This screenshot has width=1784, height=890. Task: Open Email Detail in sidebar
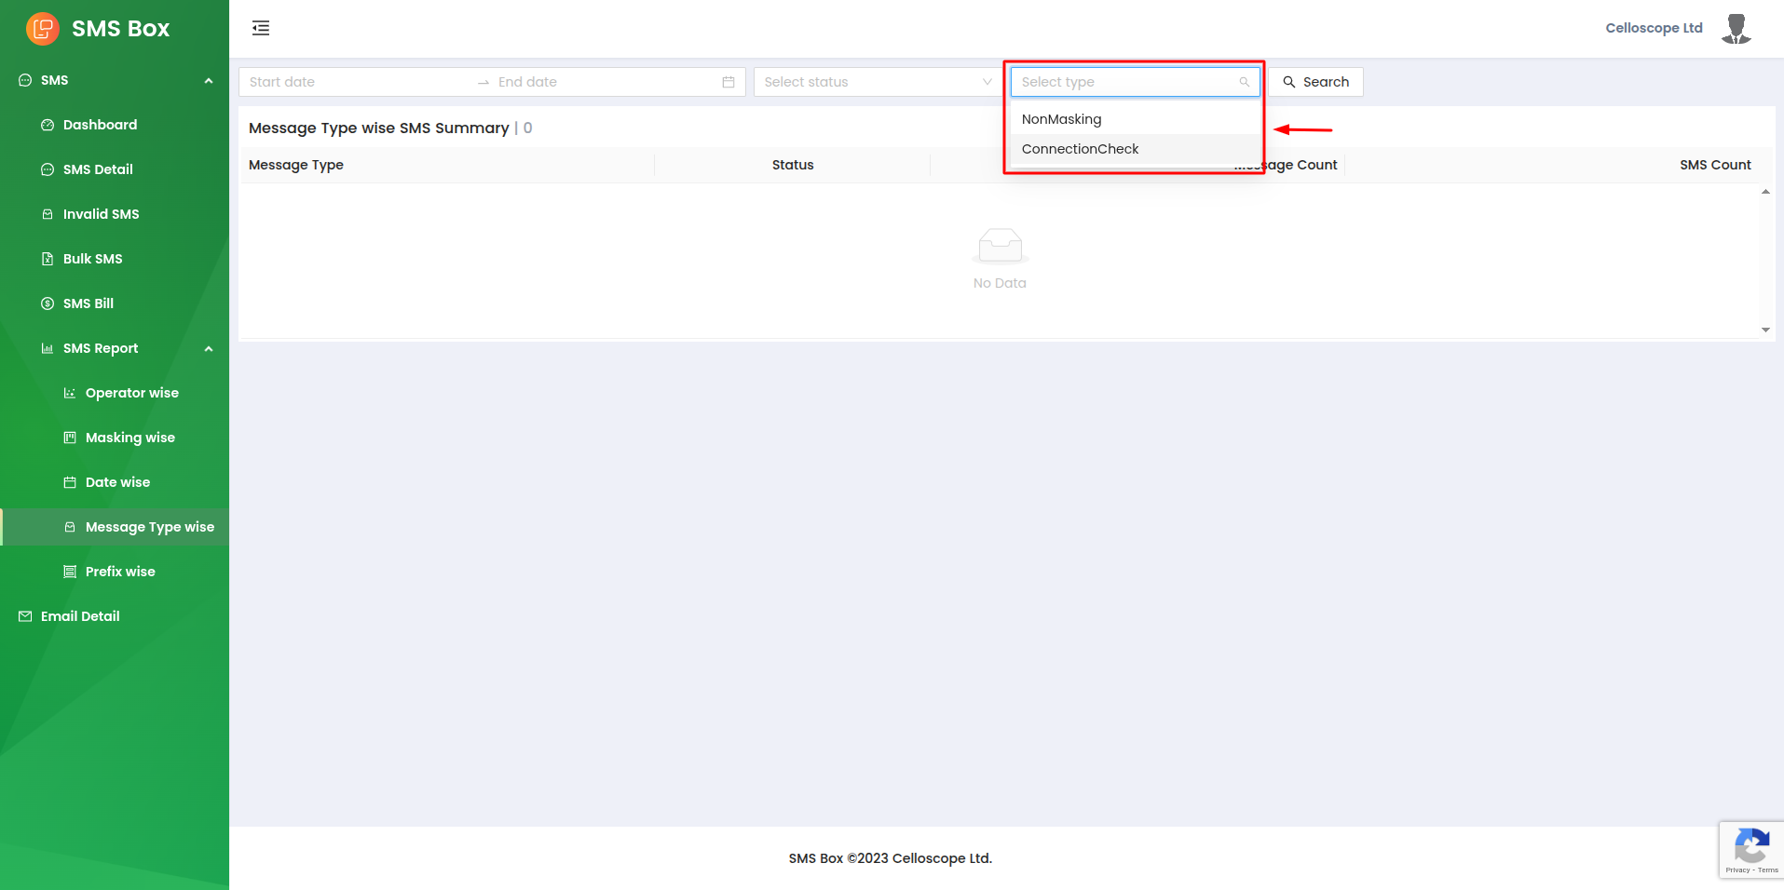(x=80, y=616)
